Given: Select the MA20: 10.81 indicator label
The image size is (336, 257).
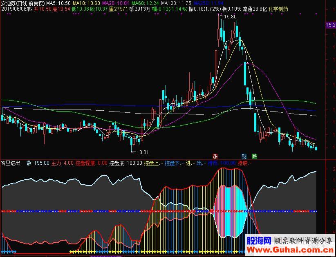Looking at the screenshot, I should (x=116, y=3).
